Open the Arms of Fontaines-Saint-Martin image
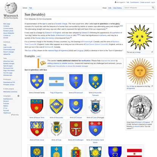This screenshot has height=157, width=157. point(95,129)
